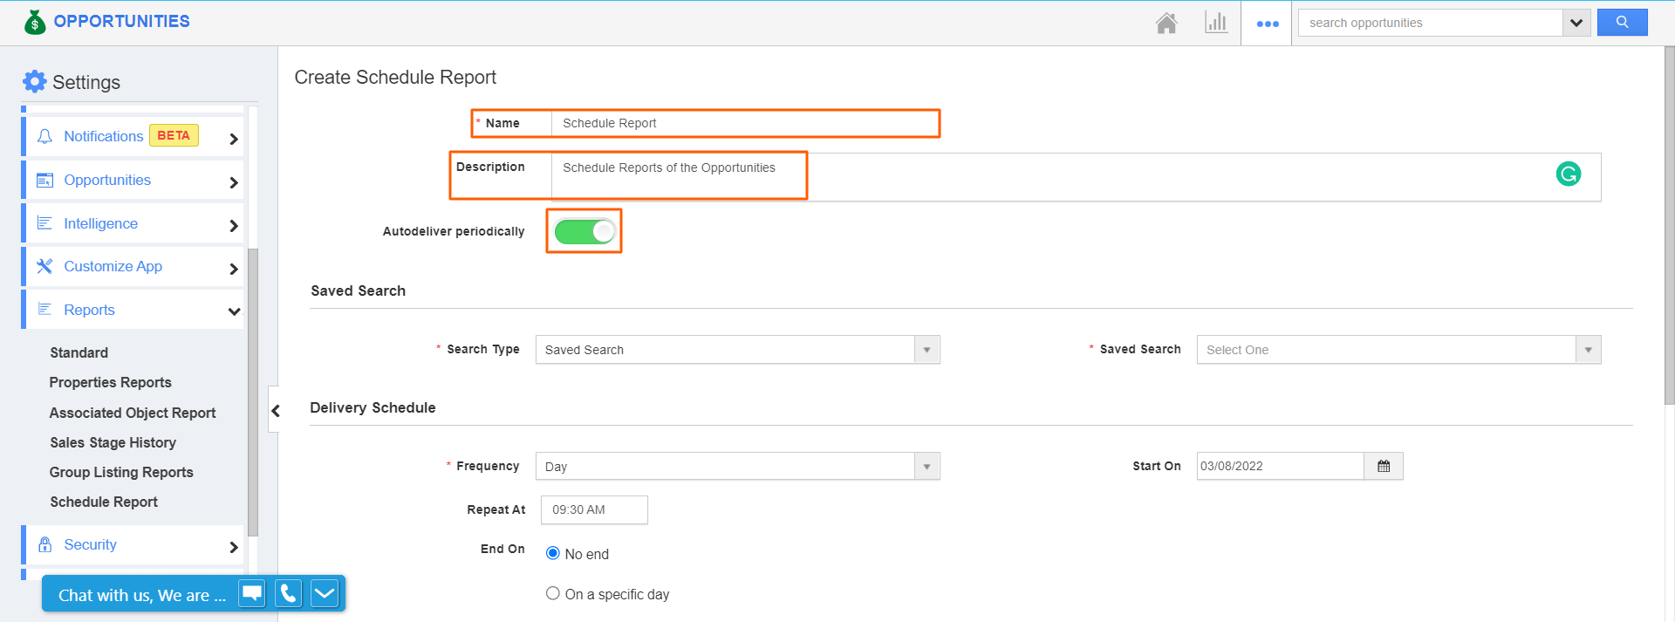The height and width of the screenshot is (622, 1675).
Task: Collapse the sidebar with left arrow handle
Action: click(x=275, y=410)
